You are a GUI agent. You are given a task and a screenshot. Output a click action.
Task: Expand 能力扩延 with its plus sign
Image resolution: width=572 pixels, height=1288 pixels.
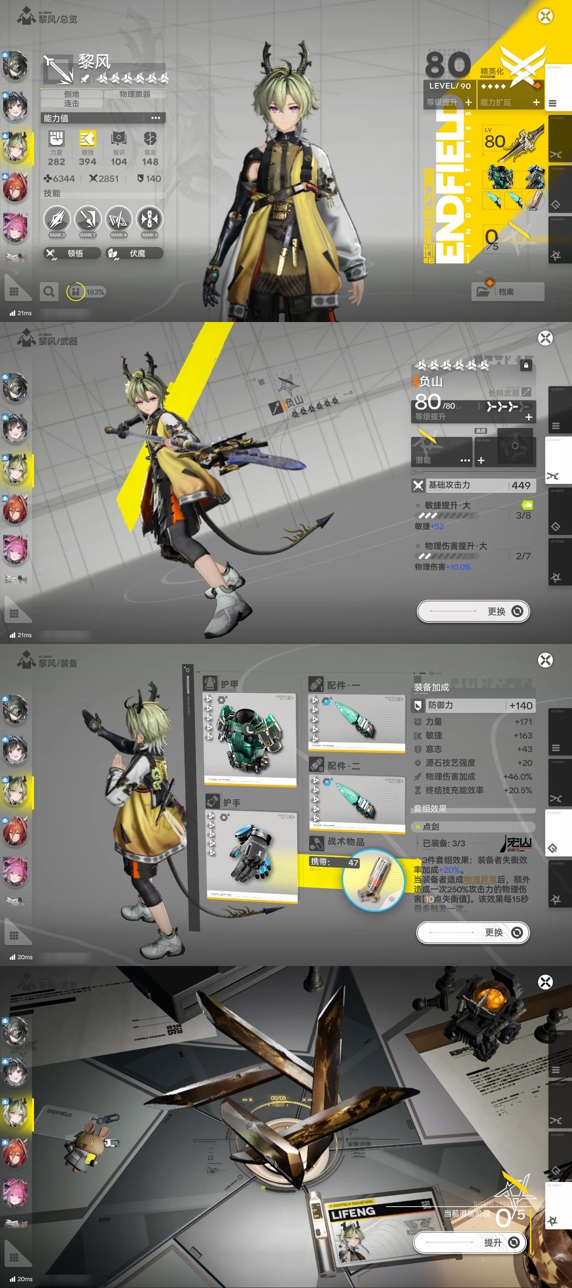click(x=536, y=102)
